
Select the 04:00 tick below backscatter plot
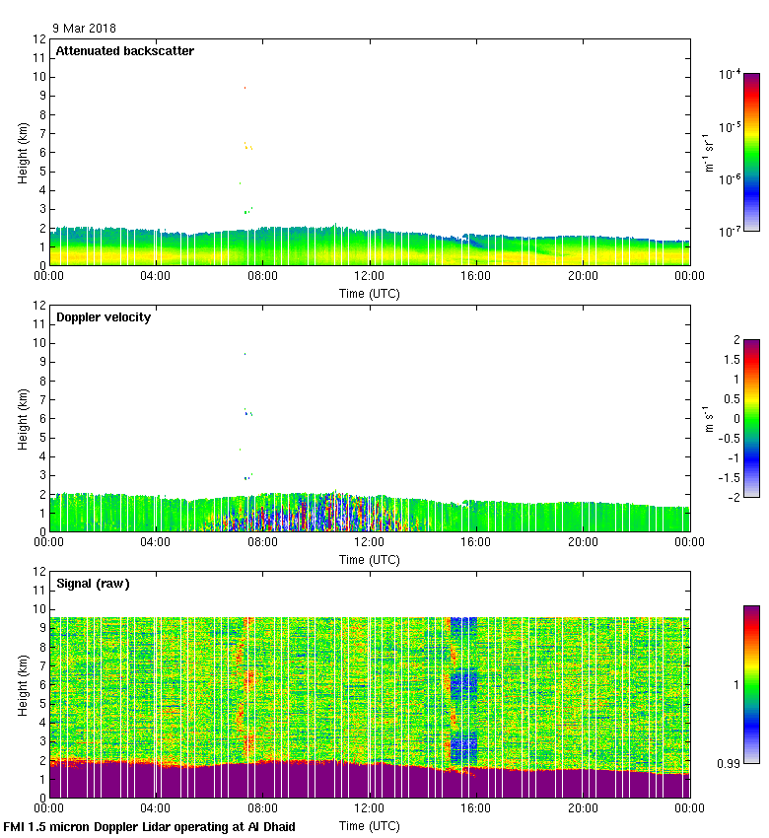click(x=156, y=276)
